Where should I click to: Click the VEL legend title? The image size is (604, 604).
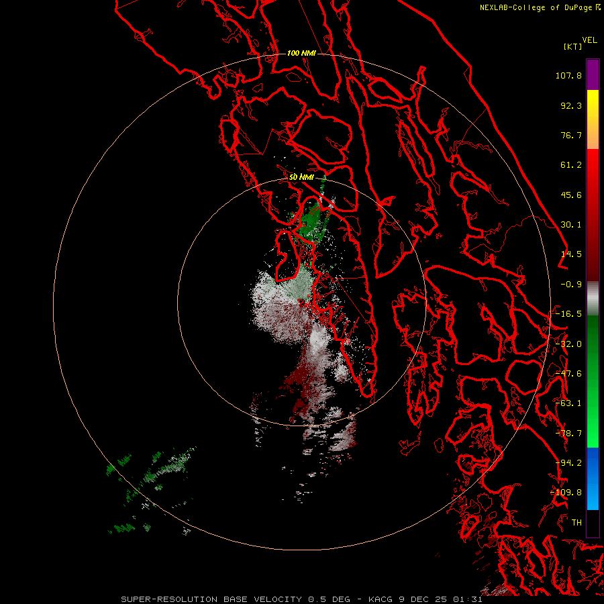click(x=589, y=40)
